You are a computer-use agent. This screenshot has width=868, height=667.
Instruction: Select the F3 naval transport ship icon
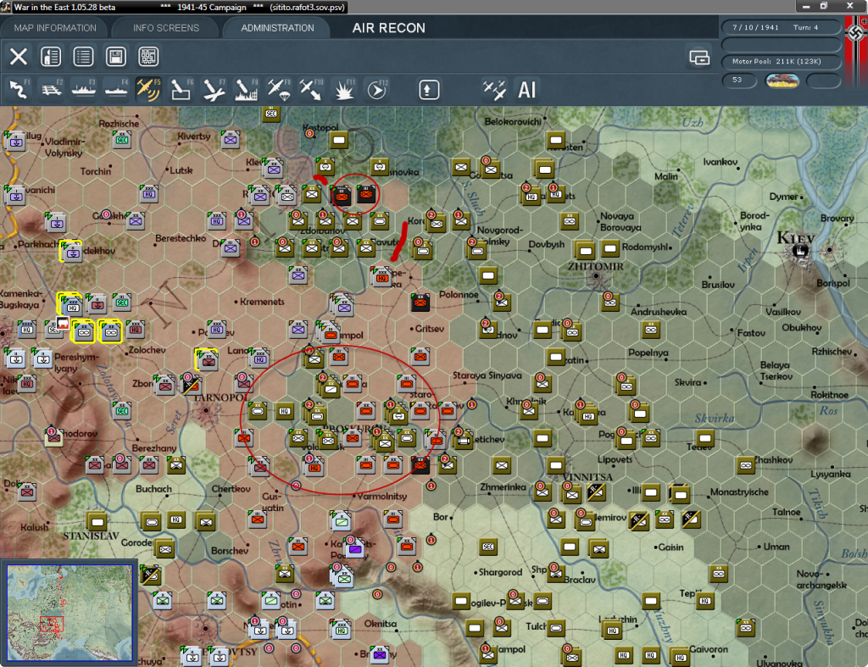click(84, 89)
